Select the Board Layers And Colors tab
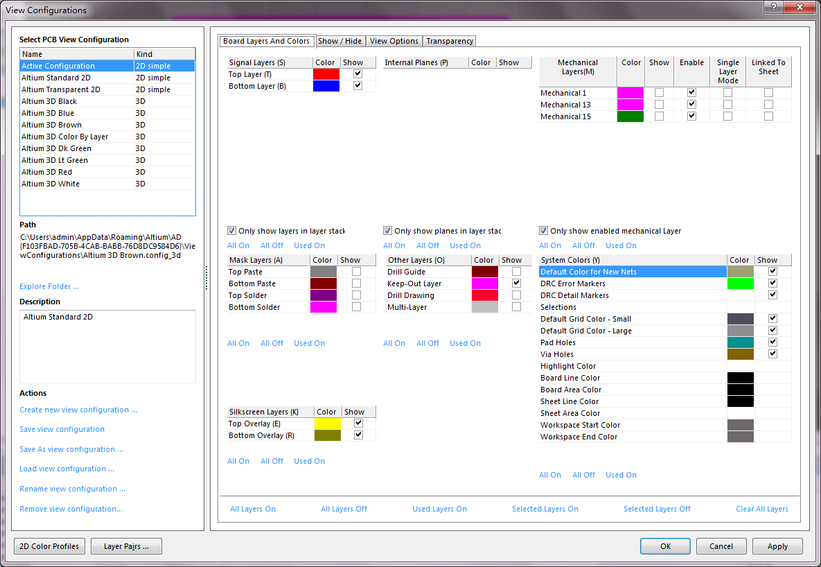 [266, 41]
